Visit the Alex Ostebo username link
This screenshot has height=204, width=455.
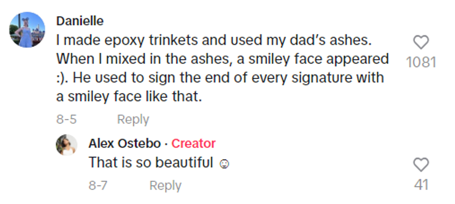pyautogui.click(x=124, y=143)
